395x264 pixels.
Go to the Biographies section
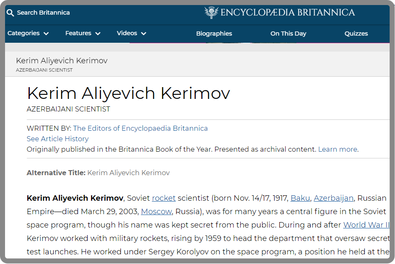(x=214, y=34)
